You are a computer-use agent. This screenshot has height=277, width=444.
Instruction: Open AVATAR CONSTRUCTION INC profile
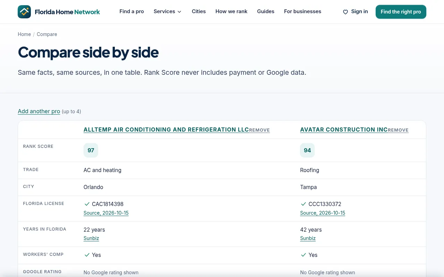[344, 129]
